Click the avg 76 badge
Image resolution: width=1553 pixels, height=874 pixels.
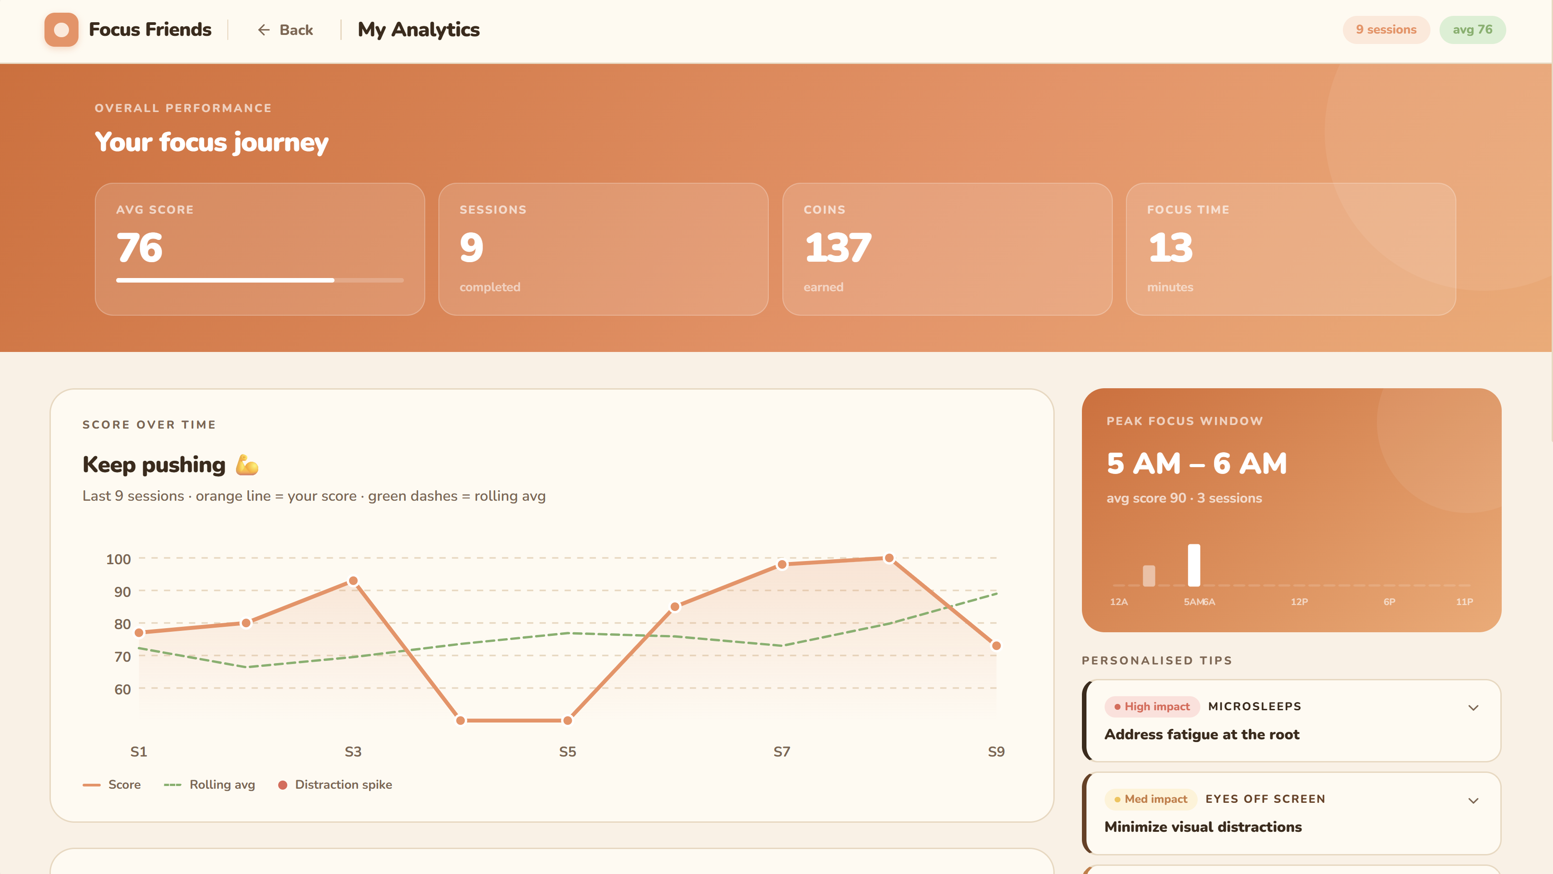(1472, 29)
